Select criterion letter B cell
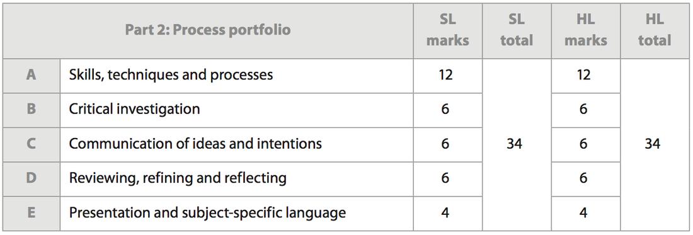Viewport: 693px width, 235px height. 31,110
